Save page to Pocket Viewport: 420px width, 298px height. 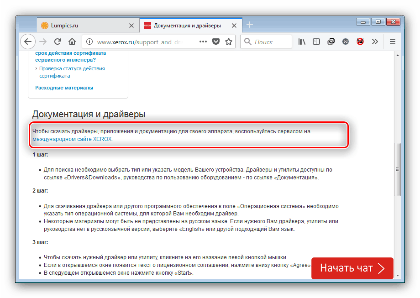(x=216, y=42)
